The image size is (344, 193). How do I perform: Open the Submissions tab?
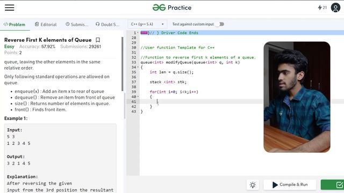pos(77,25)
